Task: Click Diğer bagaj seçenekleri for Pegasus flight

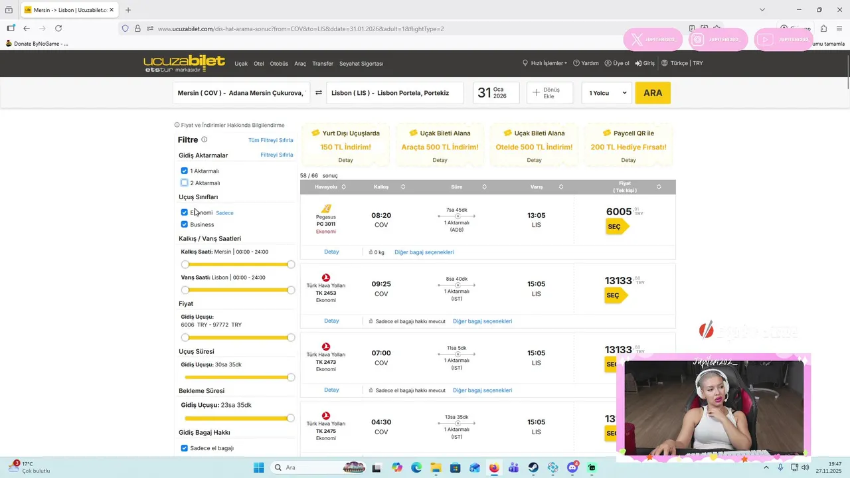Action: 424,252
